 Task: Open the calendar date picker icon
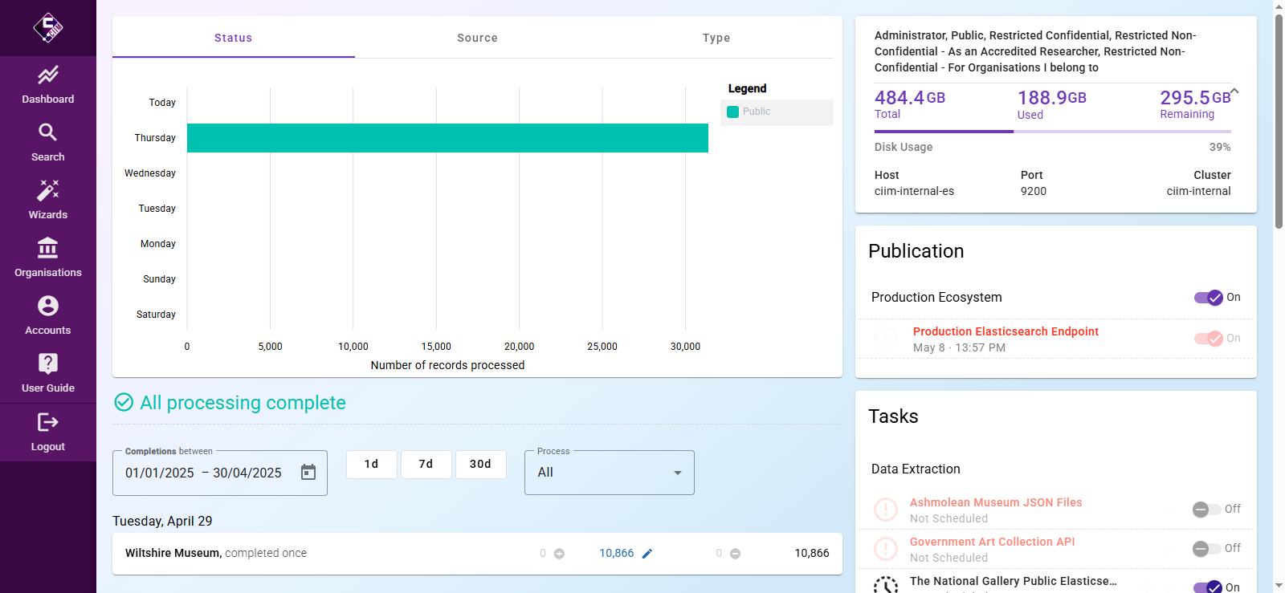coord(308,473)
